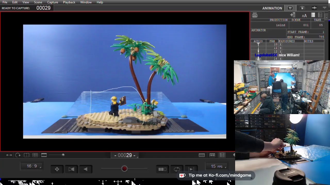The image size is (330, 185).
Task: Change X-sheet font size with AA icon
Action: (304, 15)
